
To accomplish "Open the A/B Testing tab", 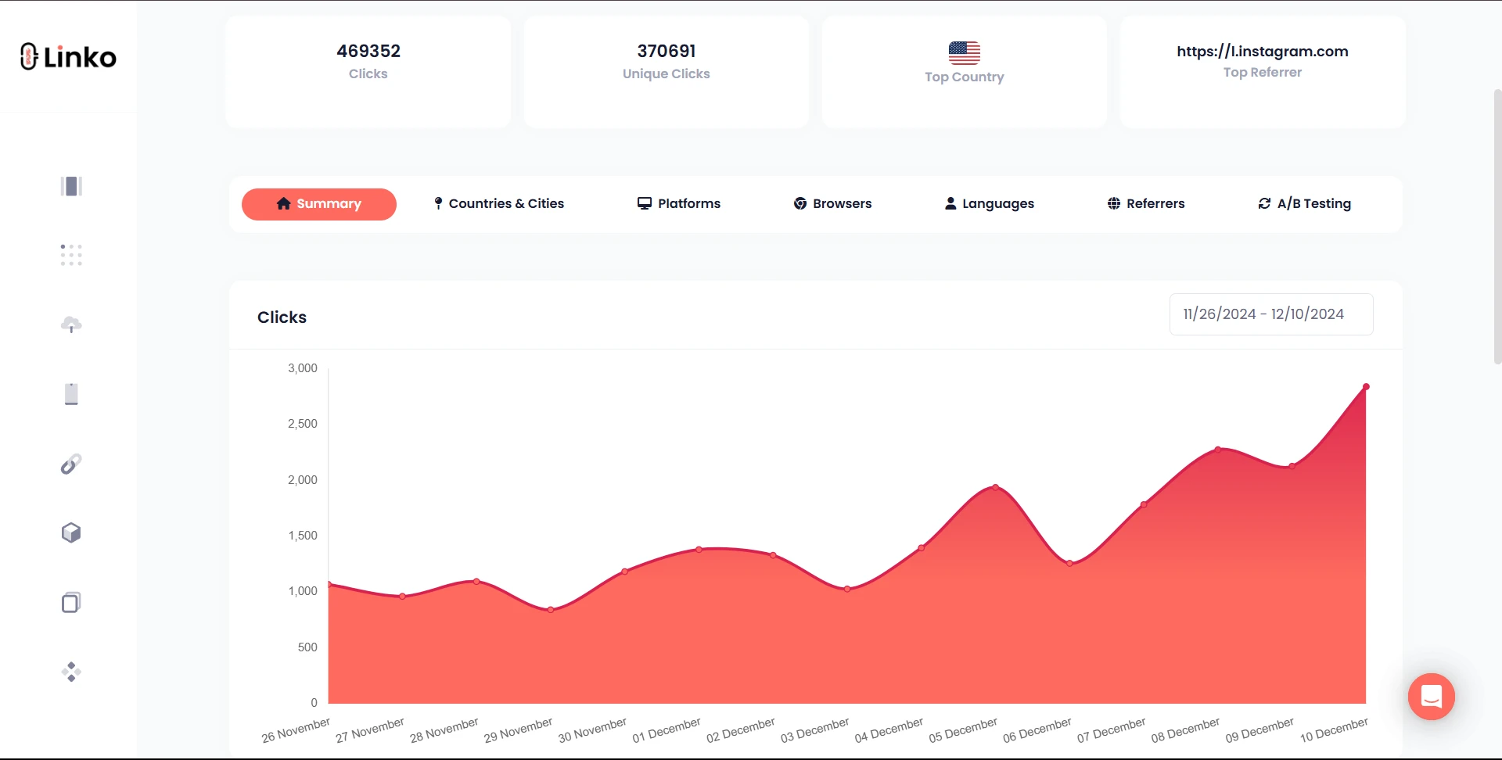I will (x=1303, y=203).
